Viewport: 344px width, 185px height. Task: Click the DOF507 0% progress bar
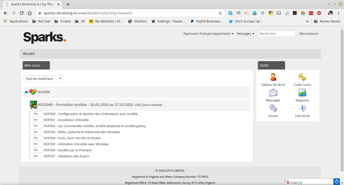36,156
